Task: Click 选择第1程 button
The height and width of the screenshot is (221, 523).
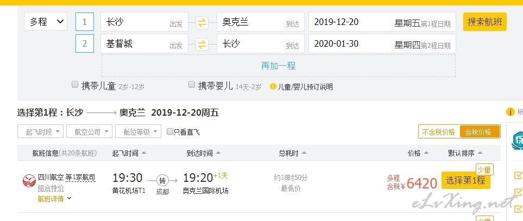Action: (465, 181)
